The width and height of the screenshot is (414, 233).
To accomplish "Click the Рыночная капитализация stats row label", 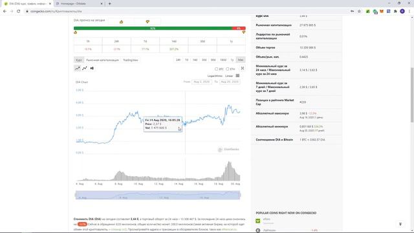I will (x=274, y=25).
